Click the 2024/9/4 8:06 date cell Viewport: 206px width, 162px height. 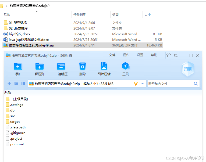coord(84,23)
